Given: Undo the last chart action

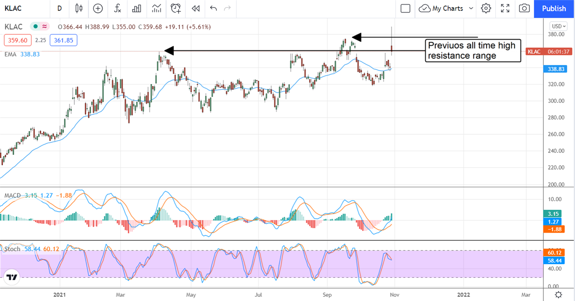Looking at the screenshot, I should (x=213, y=8).
